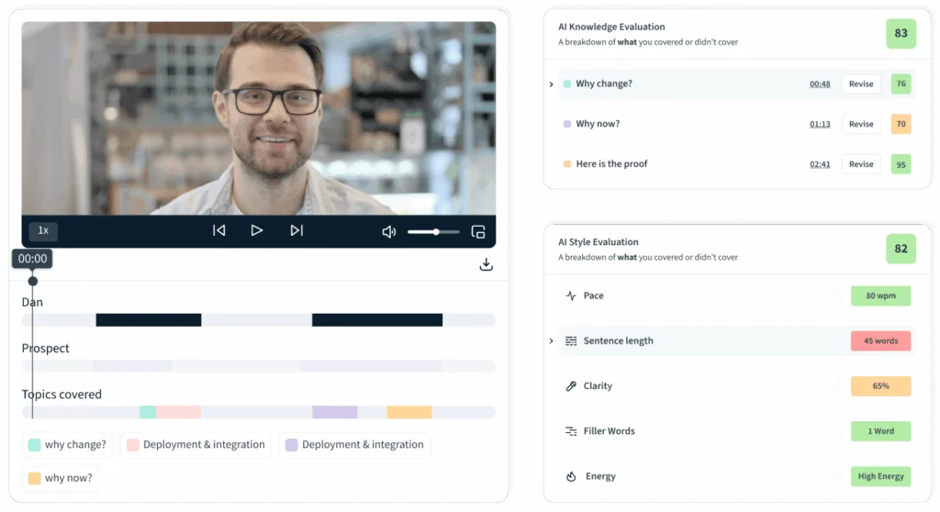Click the AI Style Evaluation 82 score
Screen dimensions: 940x512
click(x=901, y=249)
